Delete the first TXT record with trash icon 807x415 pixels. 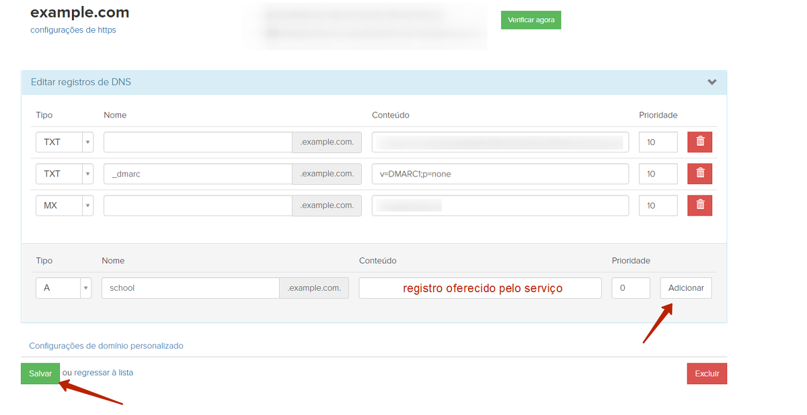tap(699, 142)
